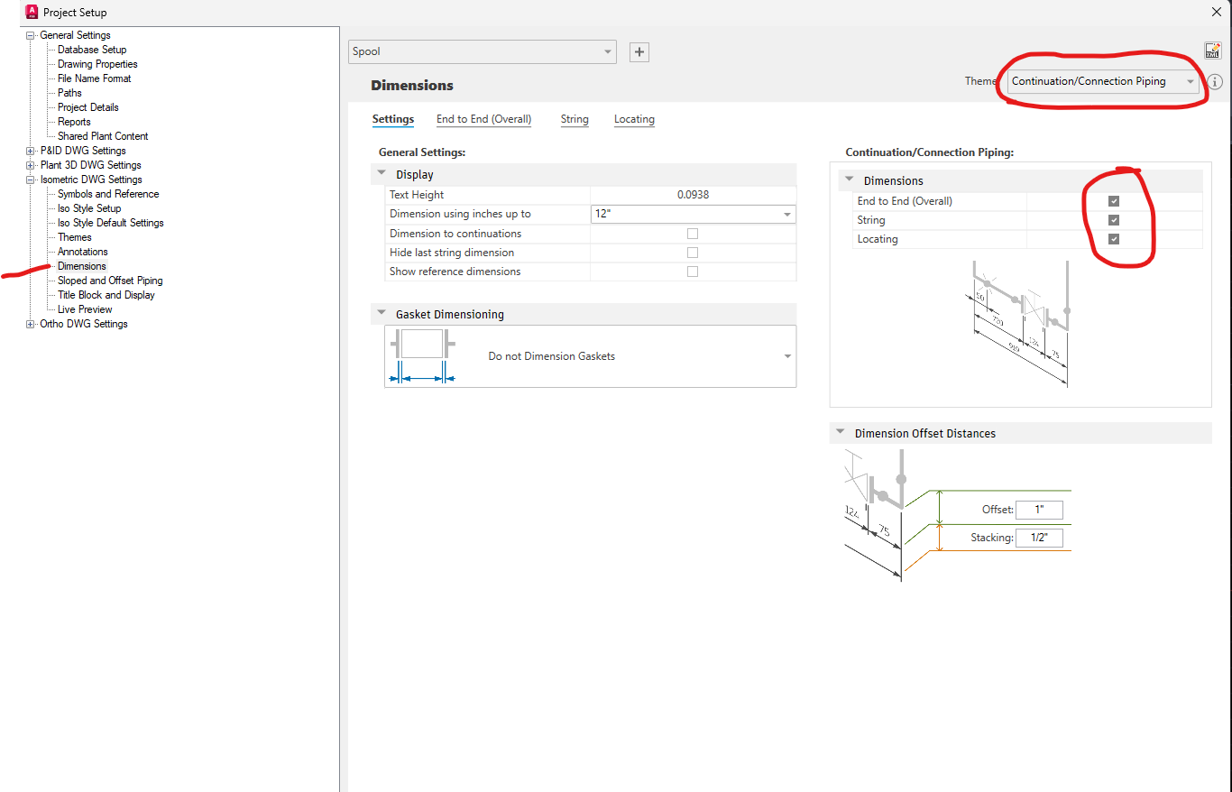Select Sloped and Offset Piping in the tree
The image size is (1232, 792).
click(x=108, y=280)
